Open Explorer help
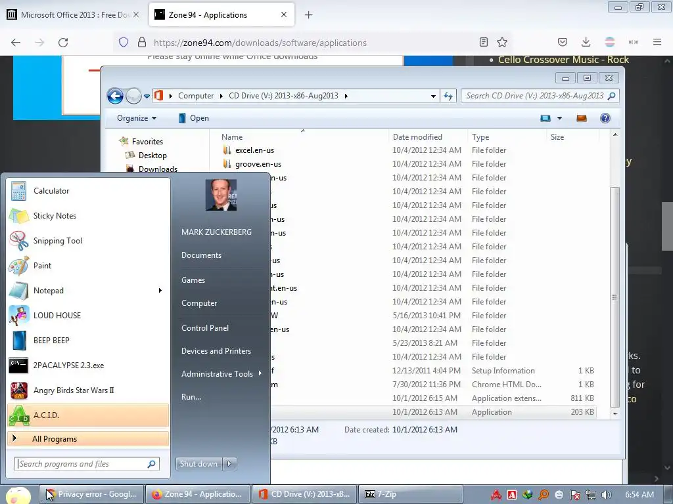The image size is (673, 504). pyautogui.click(x=605, y=118)
